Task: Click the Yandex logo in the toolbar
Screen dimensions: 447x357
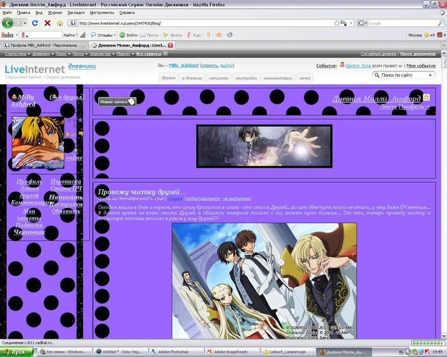Action: click(8, 35)
